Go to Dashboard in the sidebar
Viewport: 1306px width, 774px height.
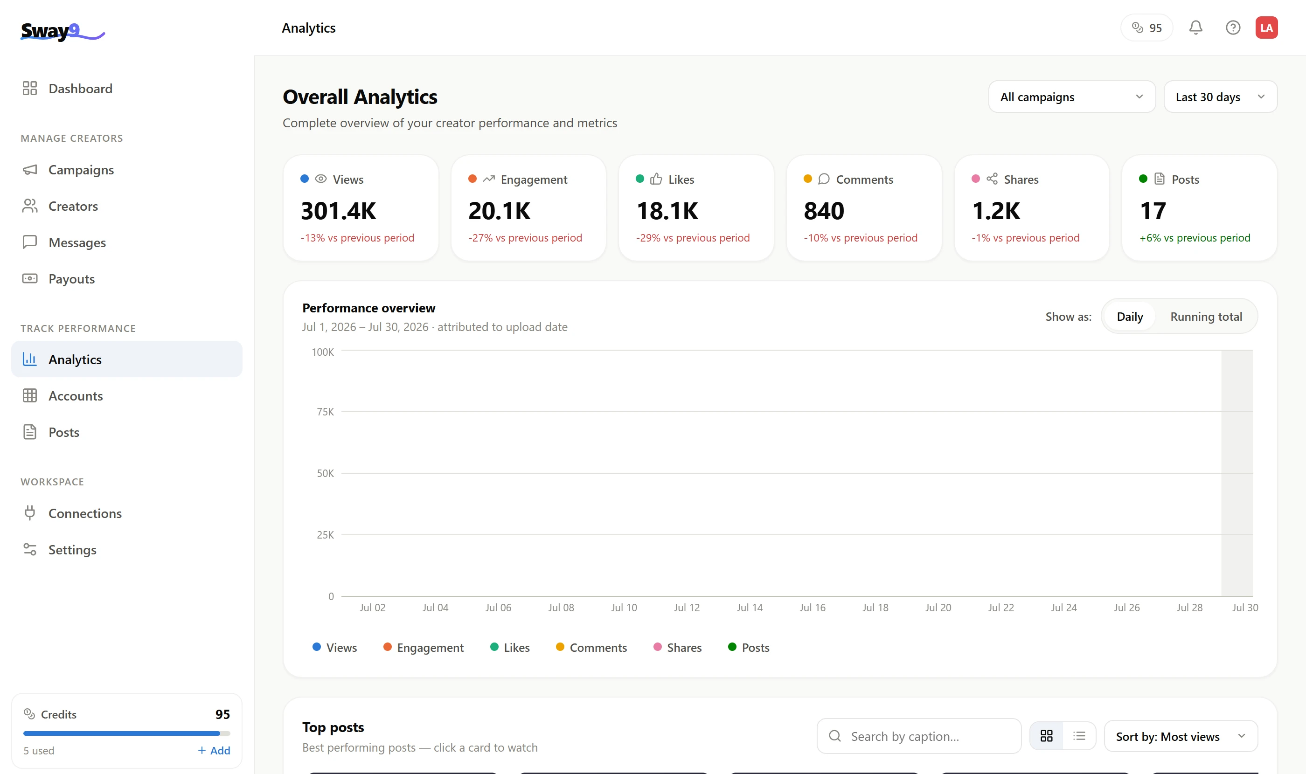coord(127,88)
